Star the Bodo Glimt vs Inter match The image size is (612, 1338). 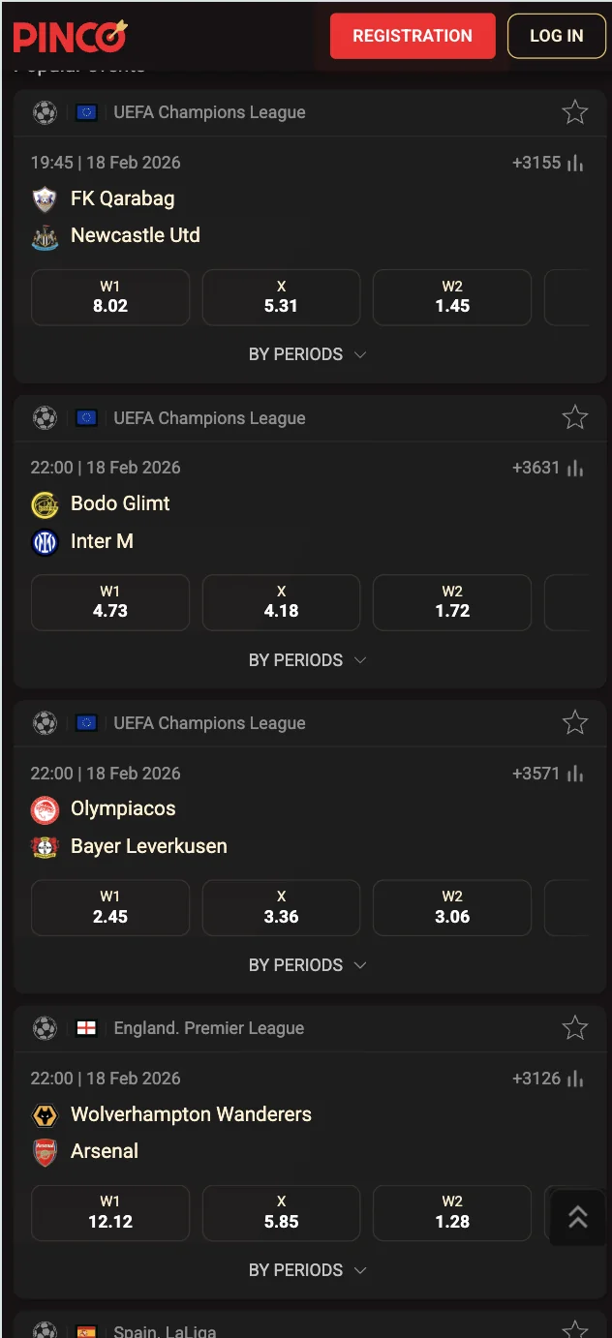point(575,417)
